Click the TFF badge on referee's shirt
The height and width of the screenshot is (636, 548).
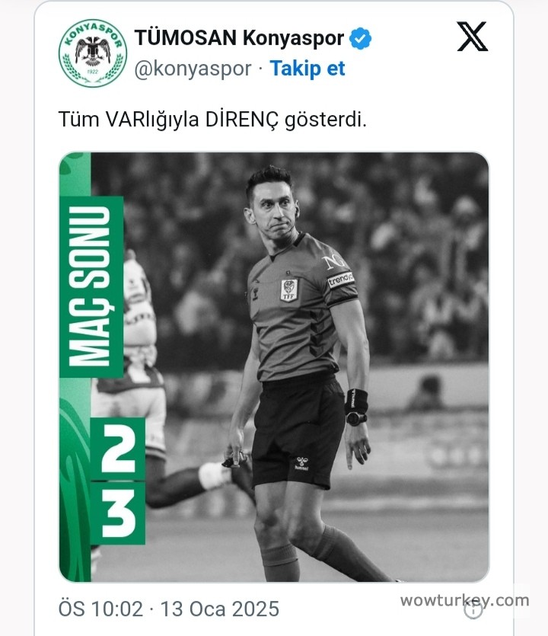289,289
